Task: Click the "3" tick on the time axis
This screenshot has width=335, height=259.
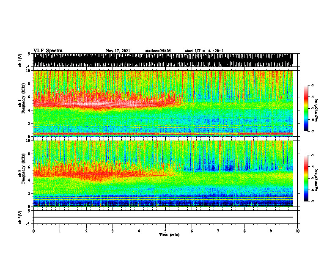Action: pos(113,231)
